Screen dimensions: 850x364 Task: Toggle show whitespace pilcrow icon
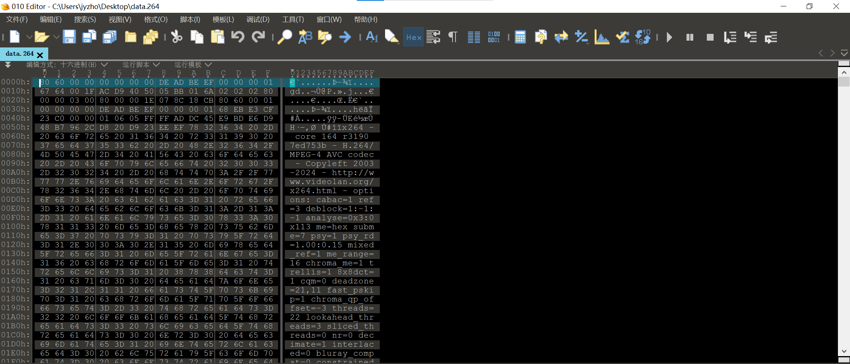pos(453,37)
